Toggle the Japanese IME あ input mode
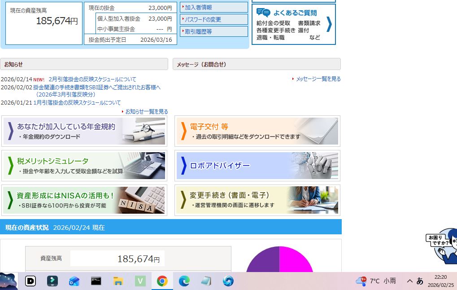 420,281
